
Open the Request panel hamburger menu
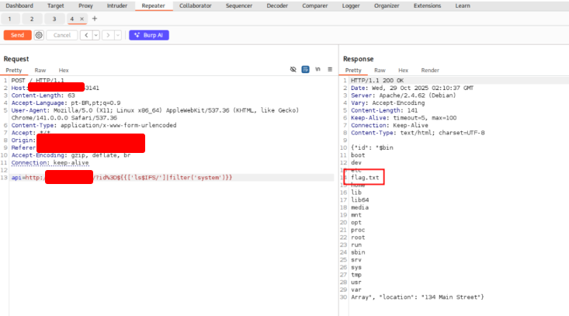click(329, 70)
